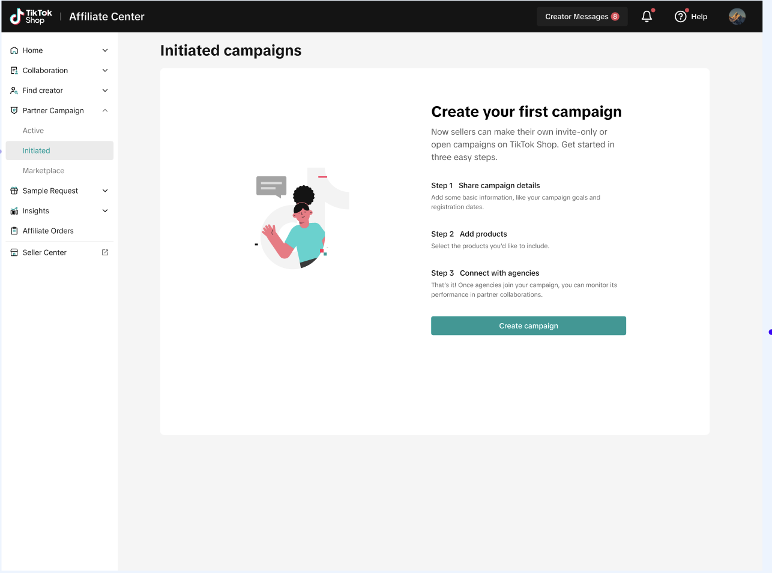Viewport: 772px width, 573px height.
Task: Open the Marketplace submenu item
Action: [x=43, y=171]
